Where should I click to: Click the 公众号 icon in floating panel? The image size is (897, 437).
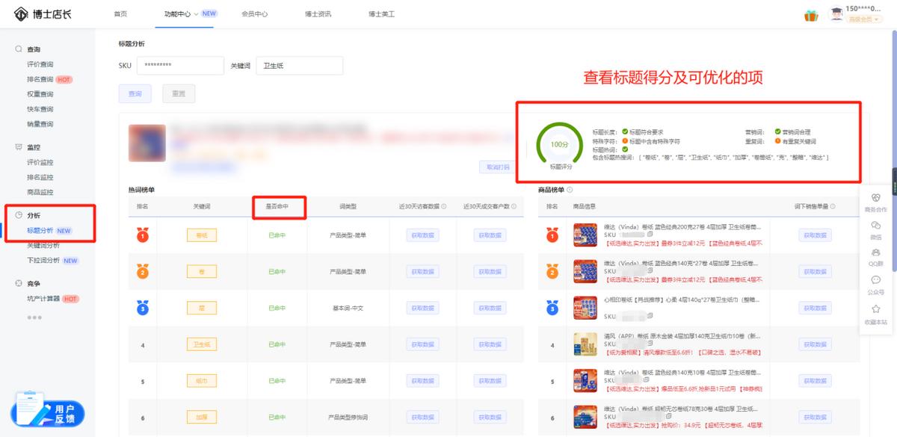(x=876, y=280)
